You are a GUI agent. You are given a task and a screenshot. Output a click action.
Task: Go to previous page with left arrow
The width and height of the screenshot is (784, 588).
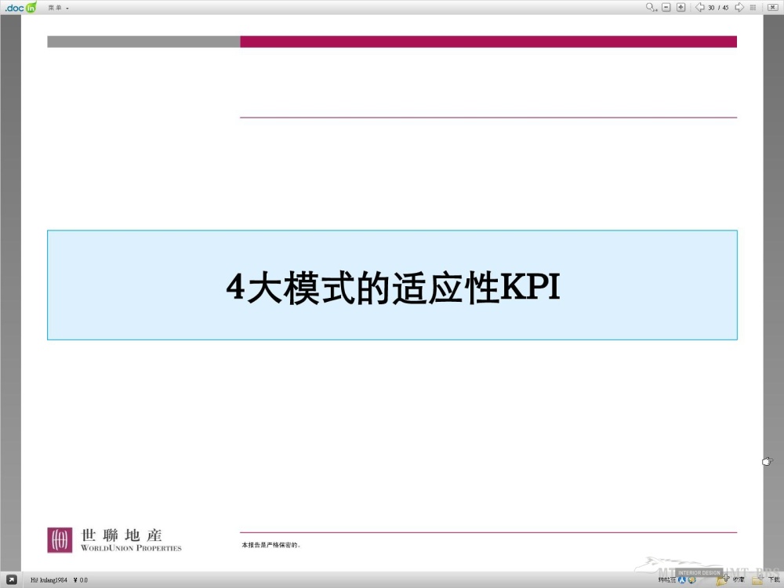pyautogui.click(x=699, y=7)
